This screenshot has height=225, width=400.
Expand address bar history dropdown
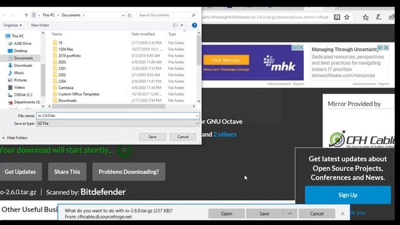(x=123, y=15)
